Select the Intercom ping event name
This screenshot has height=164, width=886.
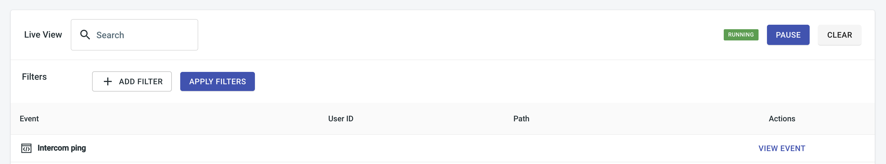[61, 148]
